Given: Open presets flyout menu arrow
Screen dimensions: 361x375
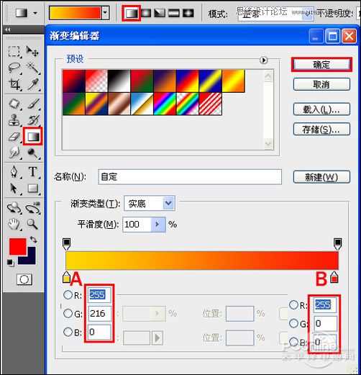Looking at the screenshot, I should (264, 60).
